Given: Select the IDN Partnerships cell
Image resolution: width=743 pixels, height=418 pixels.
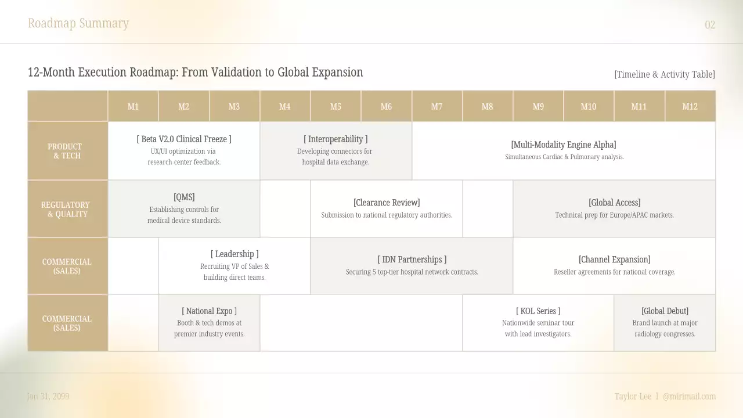Looking at the screenshot, I should 412,265.
